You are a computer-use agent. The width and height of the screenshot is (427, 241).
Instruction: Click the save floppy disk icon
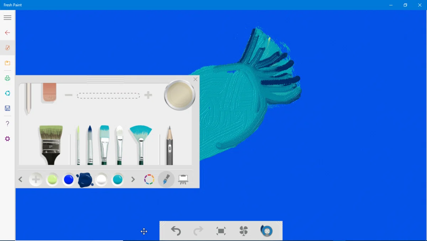point(7,108)
